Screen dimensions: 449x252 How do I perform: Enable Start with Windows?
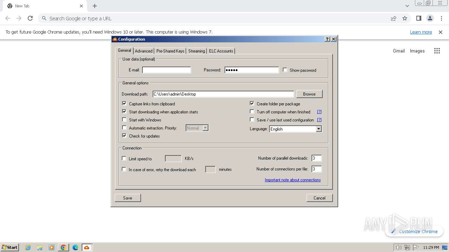tap(124, 120)
